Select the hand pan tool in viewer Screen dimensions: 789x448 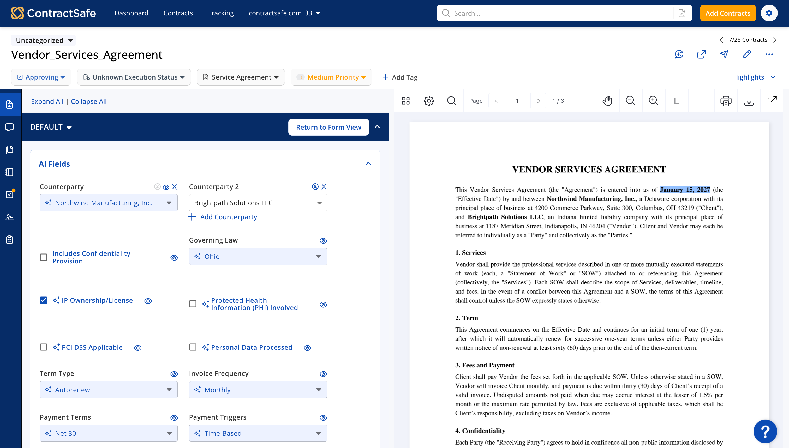point(607,101)
